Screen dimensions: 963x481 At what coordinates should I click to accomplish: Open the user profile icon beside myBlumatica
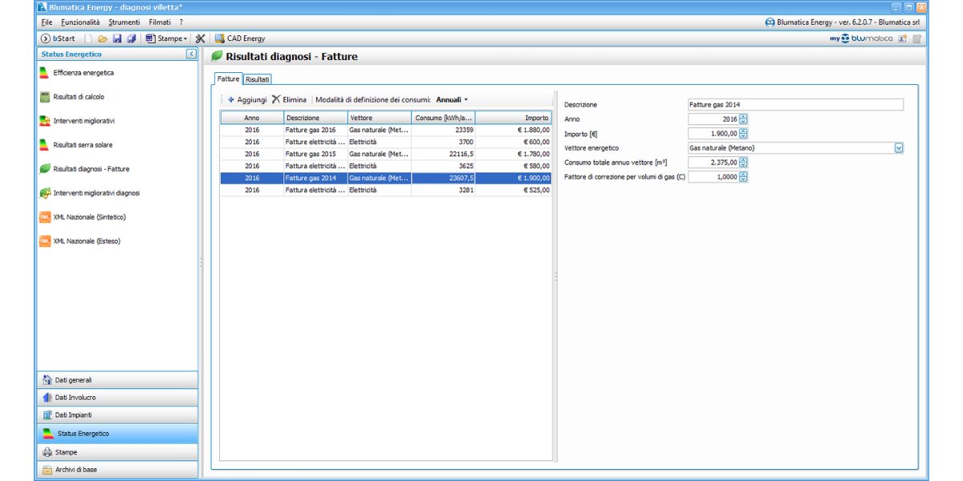pyautogui.click(x=902, y=38)
